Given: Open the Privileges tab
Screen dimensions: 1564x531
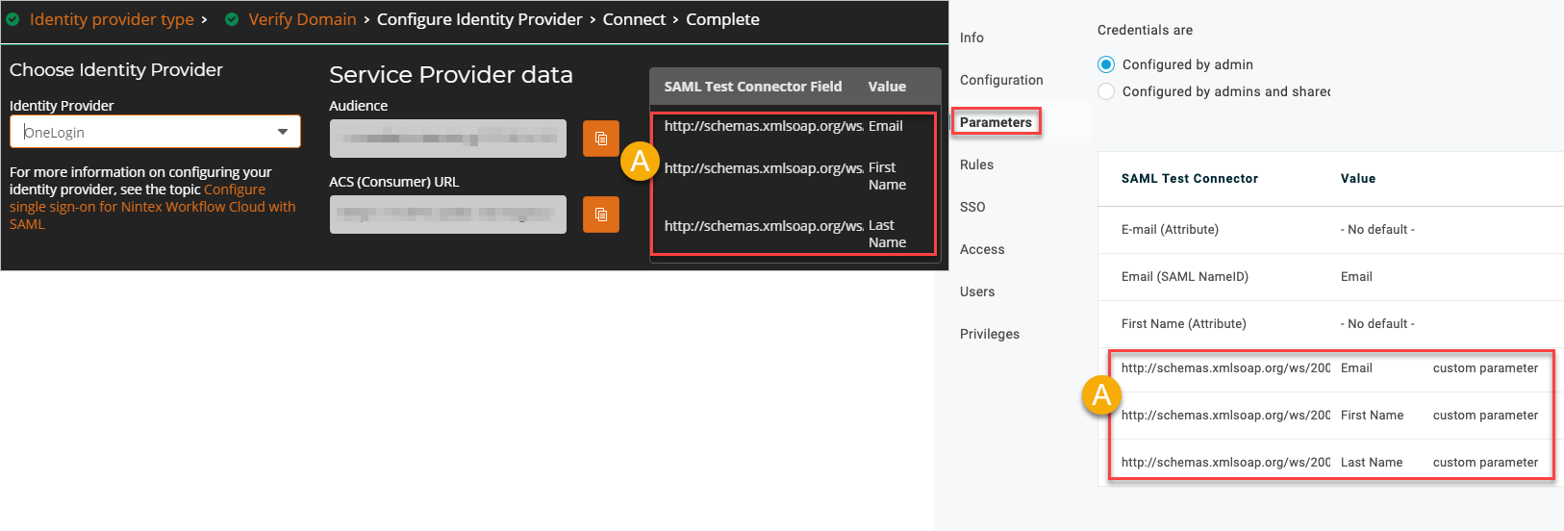Looking at the screenshot, I should click(x=990, y=334).
